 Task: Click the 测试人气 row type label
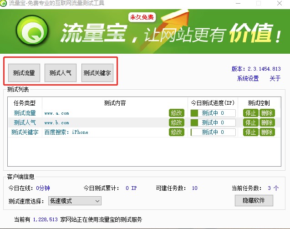pyautogui.click(x=25, y=122)
